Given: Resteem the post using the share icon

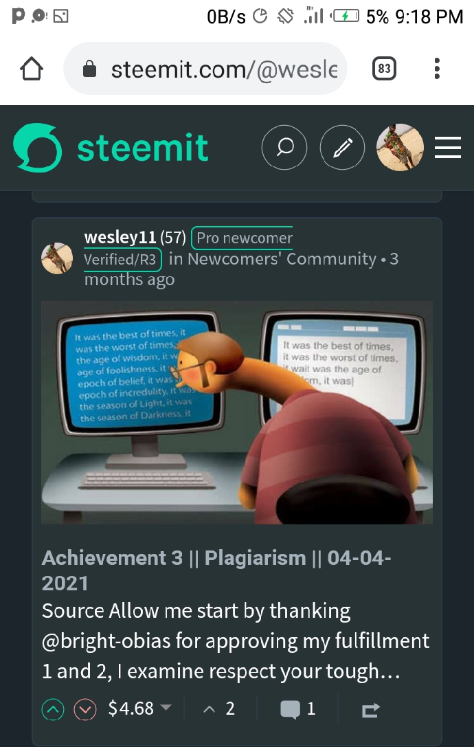Looking at the screenshot, I should pyautogui.click(x=371, y=710).
